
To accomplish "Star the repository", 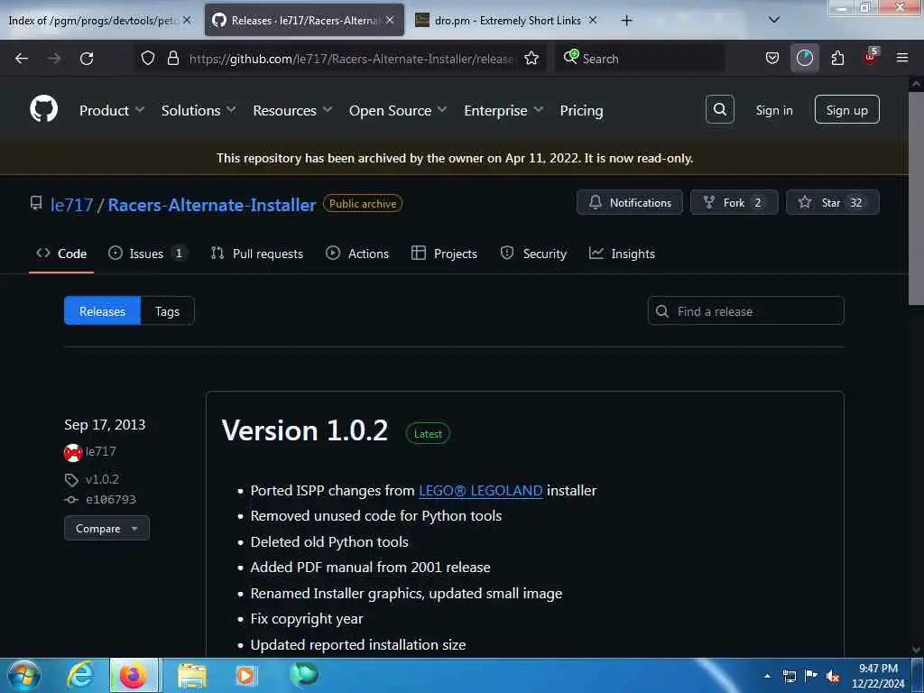I will pos(832,202).
